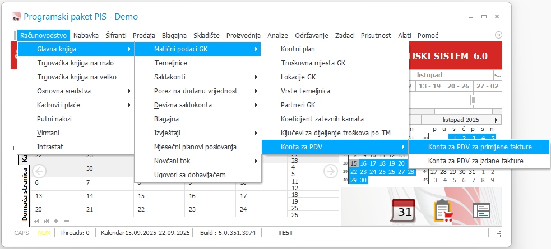Open the Održavanje menu
The width and height of the screenshot is (551, 249).
click(312, 35)
